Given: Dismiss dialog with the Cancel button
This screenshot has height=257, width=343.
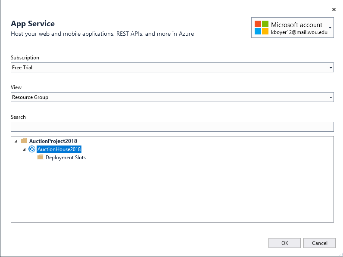Looking at the screenshot, I should click(x=319, y=243).
